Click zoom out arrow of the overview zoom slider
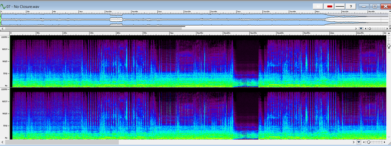The height and width of the screenshot is (146, 391). tap(366, 28)
